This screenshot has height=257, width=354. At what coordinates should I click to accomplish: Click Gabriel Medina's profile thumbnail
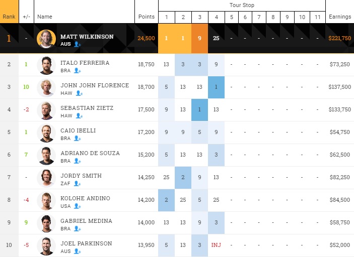[46, 223]
